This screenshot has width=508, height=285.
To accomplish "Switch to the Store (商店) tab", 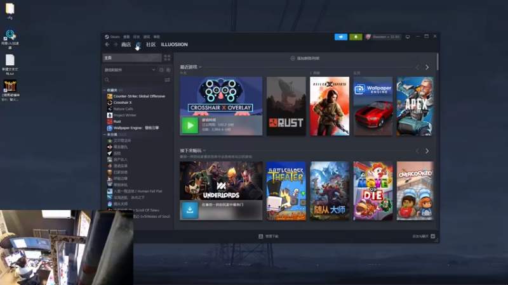I will pyautogui.click(x=126, y=44).
